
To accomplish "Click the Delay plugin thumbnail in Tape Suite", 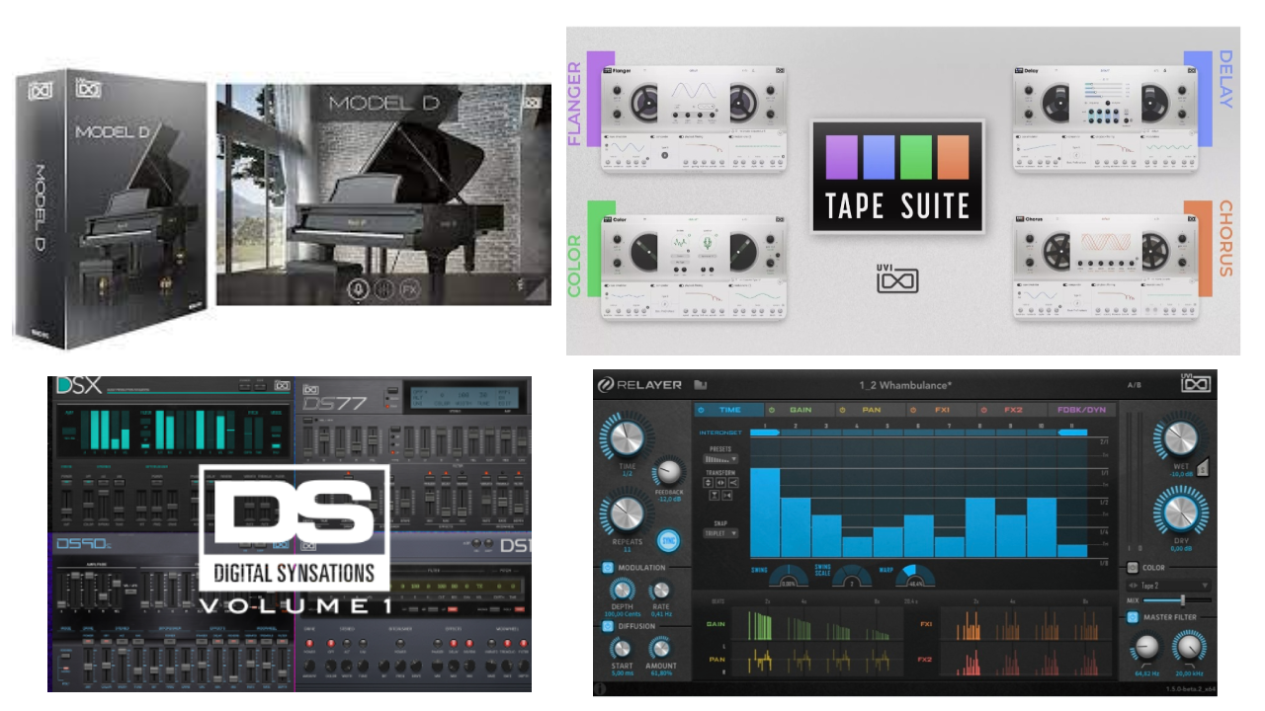I will (1106, 118).
